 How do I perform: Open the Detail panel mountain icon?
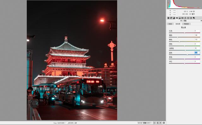click(174, 18)
